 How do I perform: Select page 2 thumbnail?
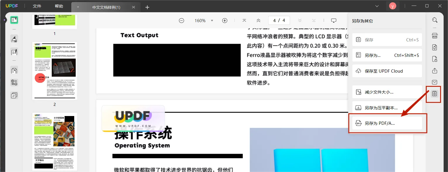tap(55, 71)
